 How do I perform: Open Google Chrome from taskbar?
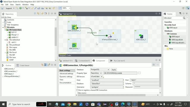(69, 104)
